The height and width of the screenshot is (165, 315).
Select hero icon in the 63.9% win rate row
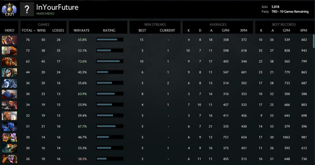[x=9, y=94]
